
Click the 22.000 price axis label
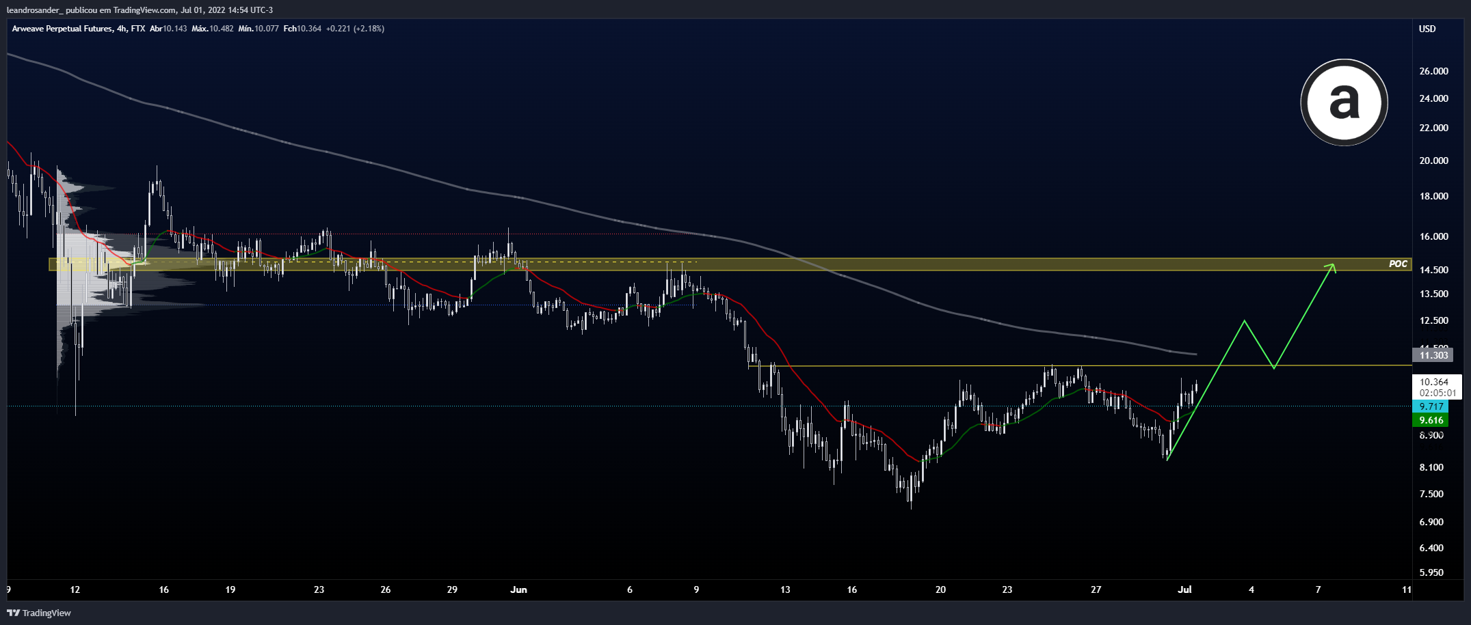coord(1433,128)
